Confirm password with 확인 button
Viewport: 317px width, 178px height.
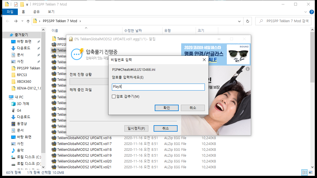click(x=167, y=108)
